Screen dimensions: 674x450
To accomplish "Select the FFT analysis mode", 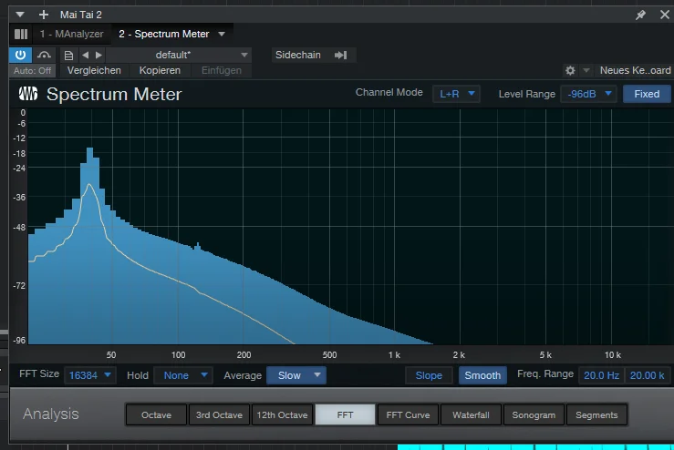I will [x=345, y=414].
